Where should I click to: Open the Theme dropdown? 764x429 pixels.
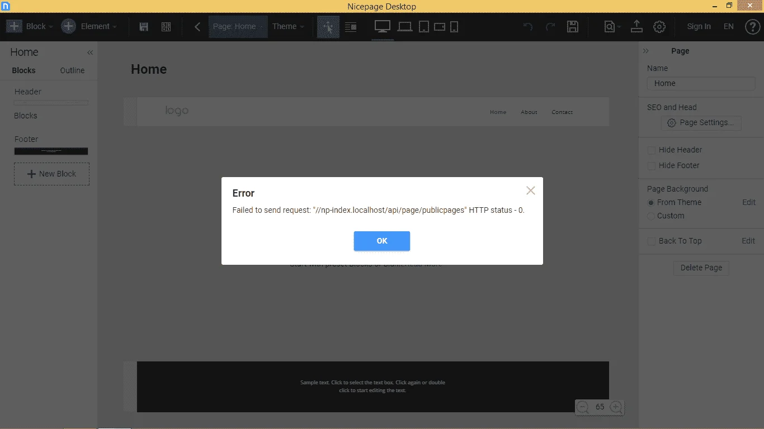pos(288,26)
